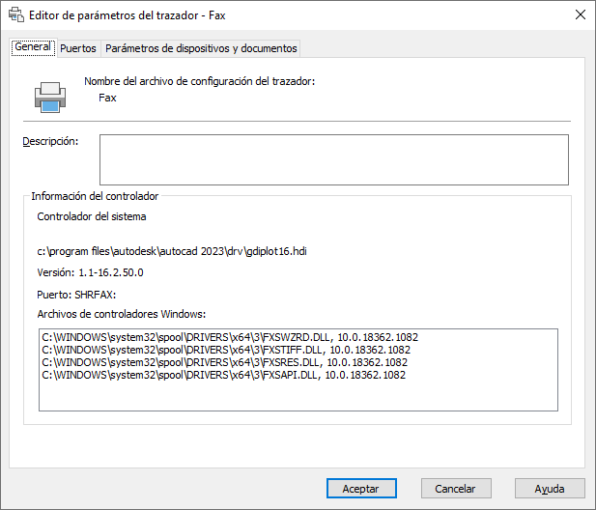Viewport: 596px width, 510px height.
Task: Click the Puerto: SHRFAX label
Action: (x=76, y=295)
